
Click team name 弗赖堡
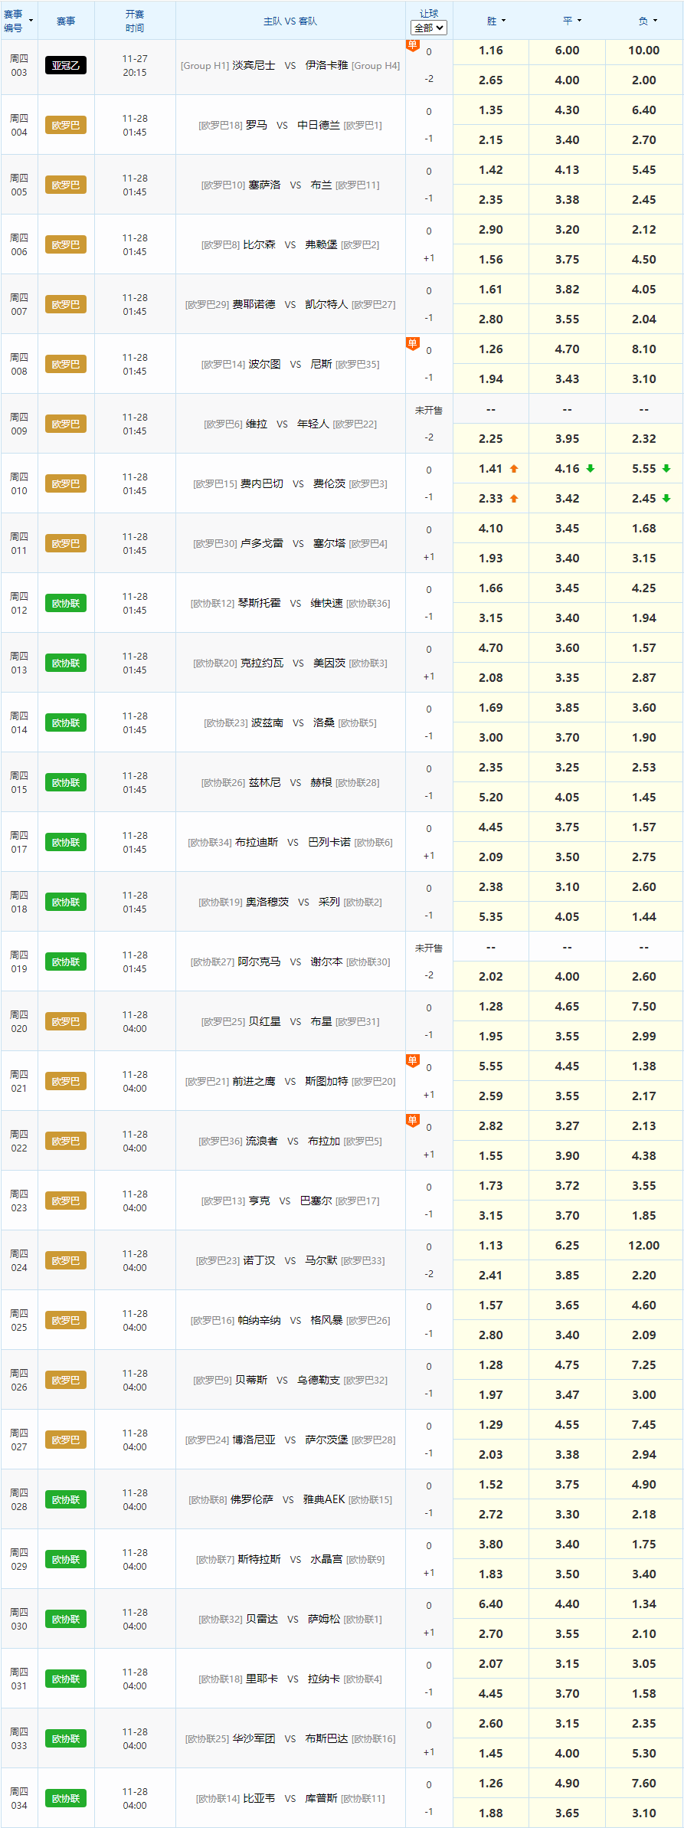coord(321,244)
